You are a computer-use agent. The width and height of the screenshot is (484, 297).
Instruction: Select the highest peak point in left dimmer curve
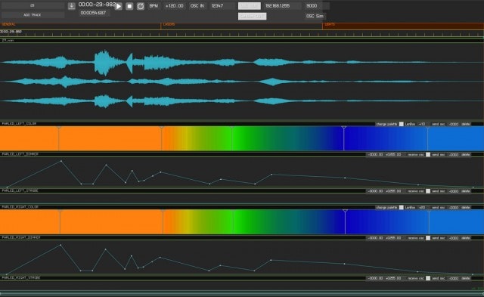[x=61, y=161]
